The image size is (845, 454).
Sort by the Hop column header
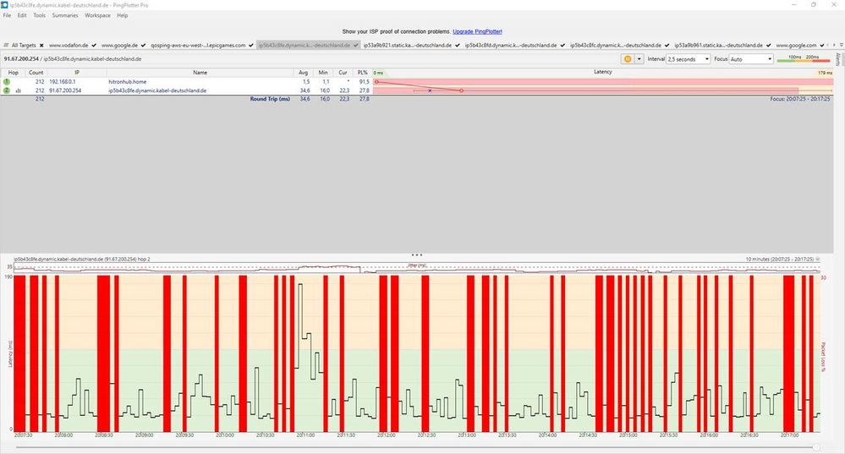tap(13, 72)
